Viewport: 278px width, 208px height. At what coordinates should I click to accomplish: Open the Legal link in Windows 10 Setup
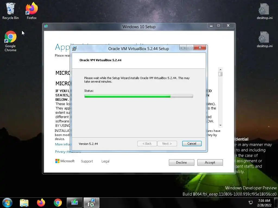click(105, 161)
